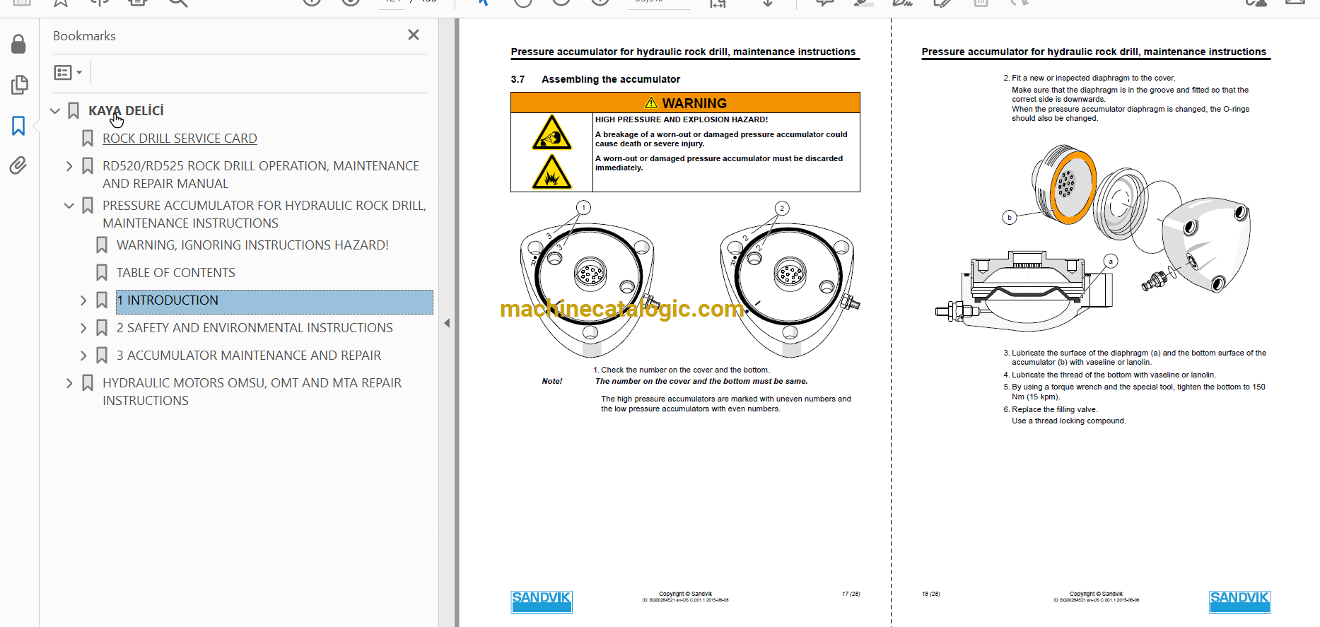1320x627 pixels.
Task: Click bookmark icon beside Table of Contents
Action: 102,273
